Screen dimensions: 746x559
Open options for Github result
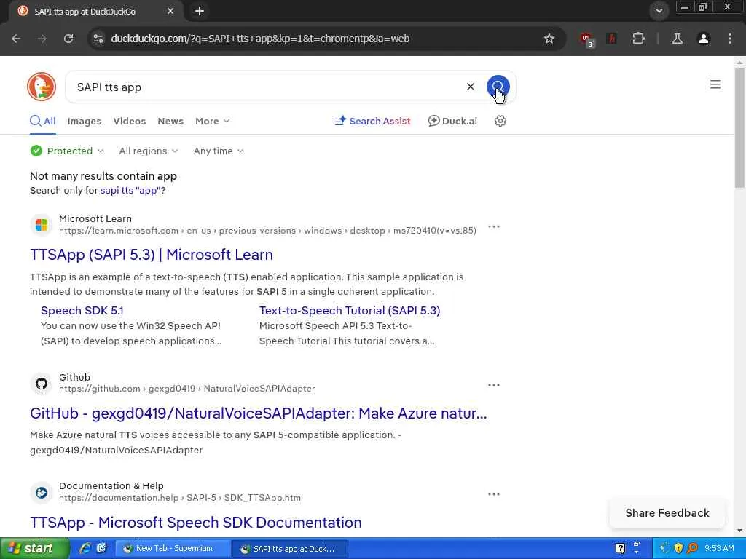(494, 384)
